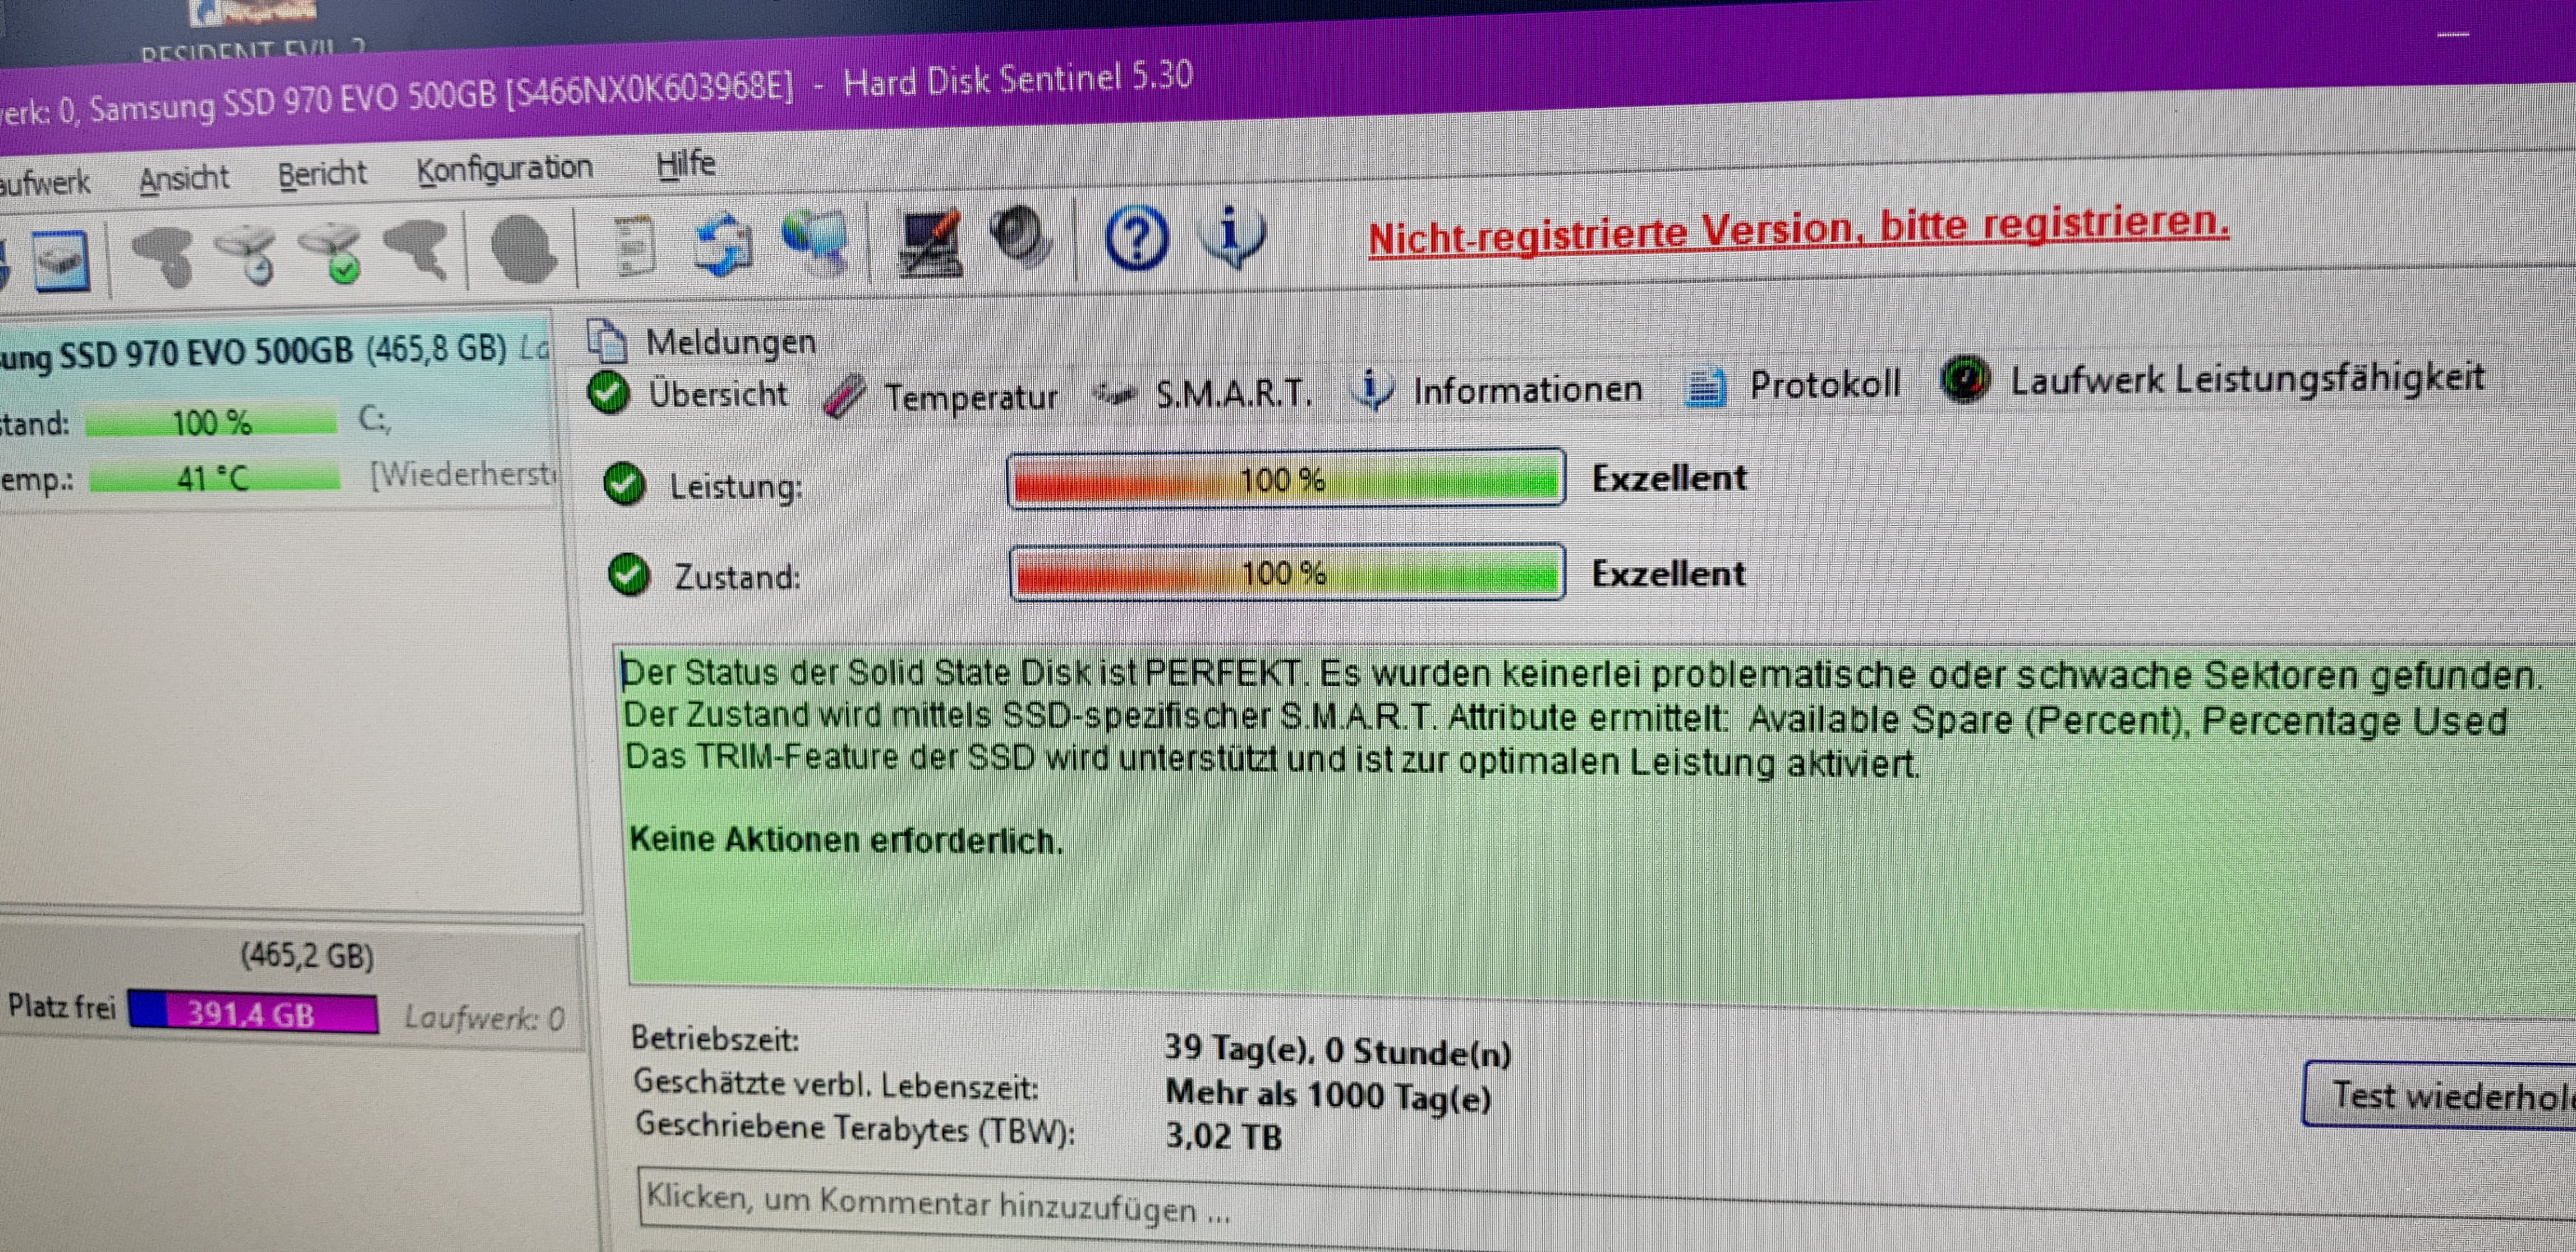2576x1252 pixels.
Task: Click the disk with clock test icon
Action: (x=247, y=254)
